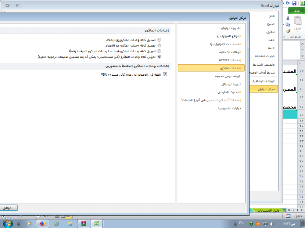Click the Save icon in quick access toolbar
Screen dimensions: 305x228
(x=294, y=3)
